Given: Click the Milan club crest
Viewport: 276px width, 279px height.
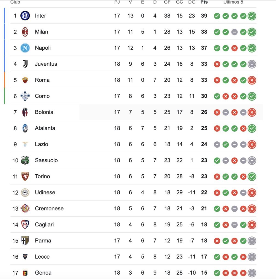Looking at the screenshot, I should [x=25, y=32].
